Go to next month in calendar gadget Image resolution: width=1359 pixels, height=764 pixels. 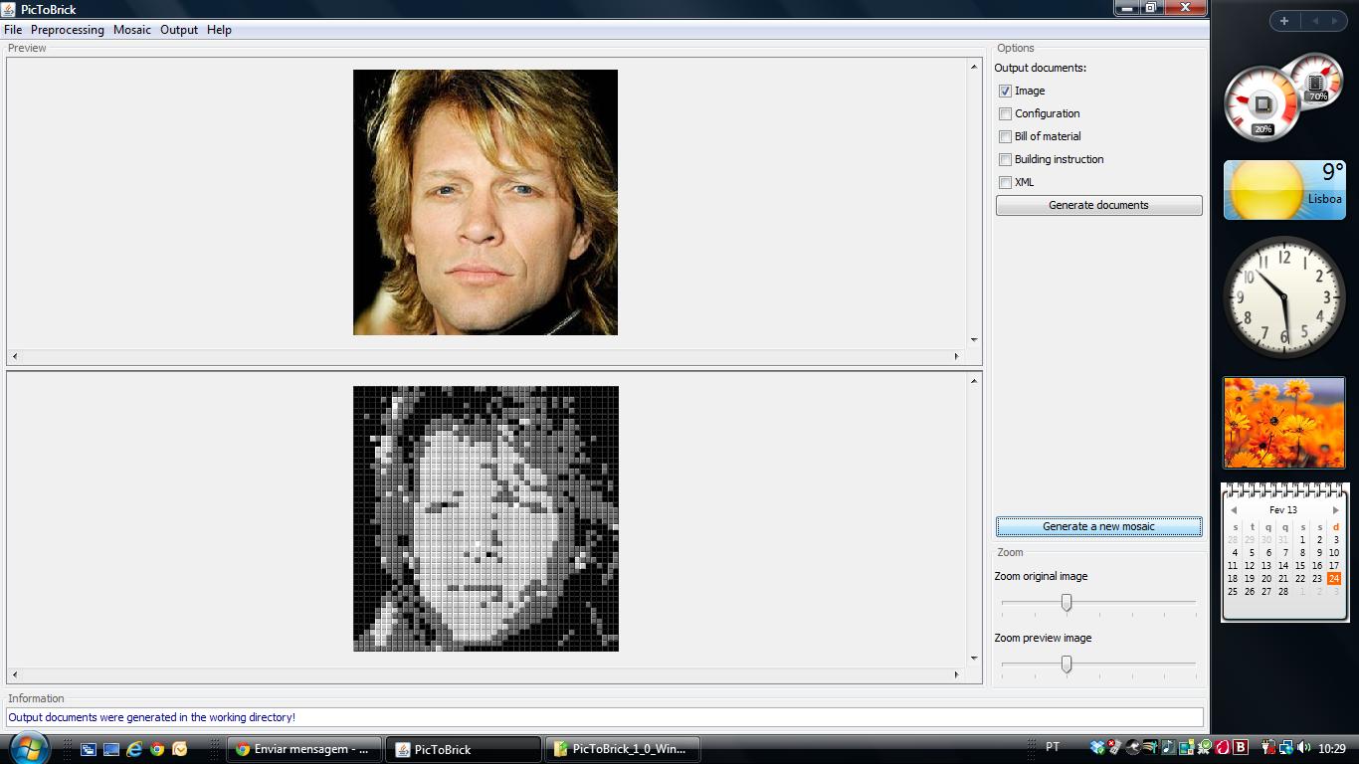click(1335, 510)
